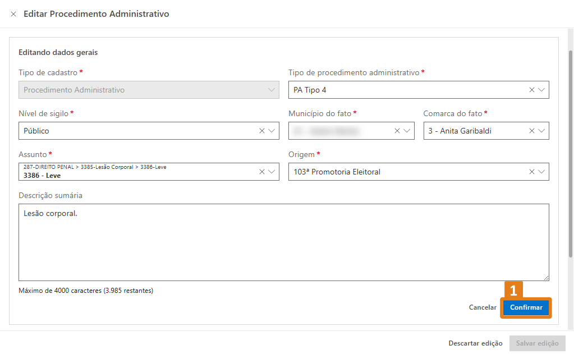Click the disabled Tipo de cadastro dropdown

(149, 90)
